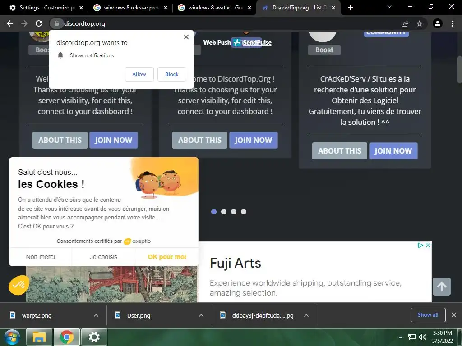Click the browser forward arrow
This screenshot has width=462, height=346.
(24, 23)
